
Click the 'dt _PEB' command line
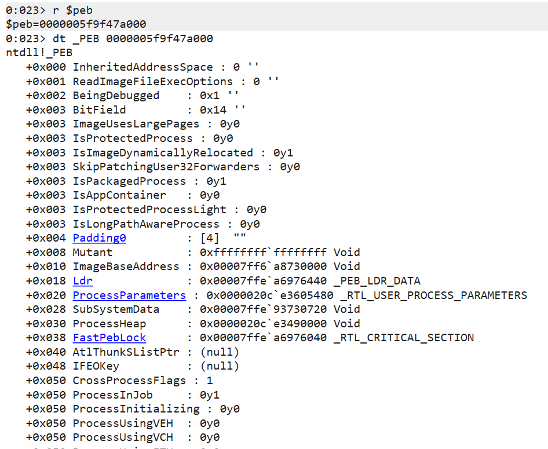(109, 39)
